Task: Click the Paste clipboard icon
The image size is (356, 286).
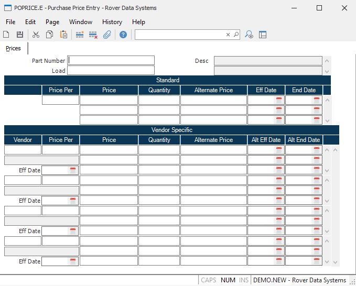Action: (63, 35)
